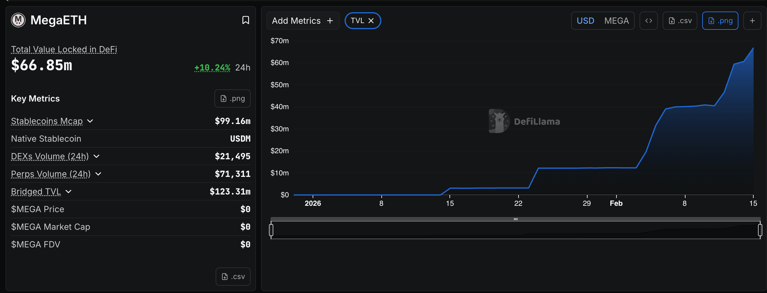This screenshot has height=293, width=767.
Task: Expand the DEXs Volume (24h) row
Action: pos(96,156)
